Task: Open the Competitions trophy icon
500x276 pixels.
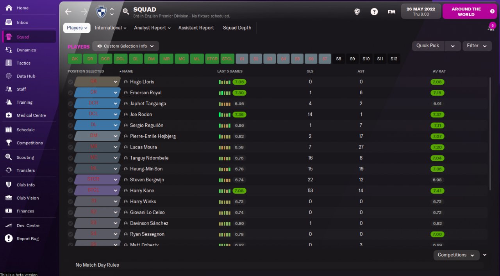Action: [9, 143]
